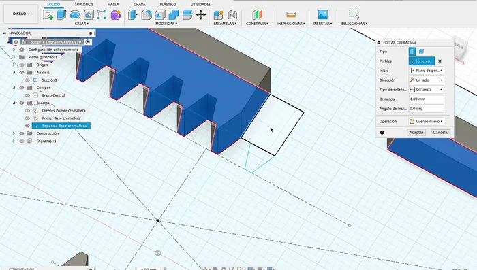
Task: Toggle visibility of Sección1
Action: click(27, 80)
